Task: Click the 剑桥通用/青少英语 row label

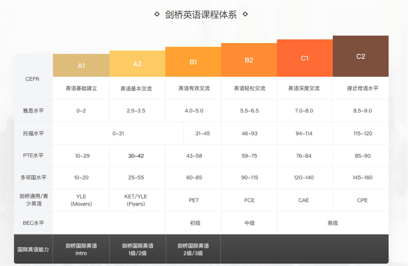Action: [x=34, y=200]
